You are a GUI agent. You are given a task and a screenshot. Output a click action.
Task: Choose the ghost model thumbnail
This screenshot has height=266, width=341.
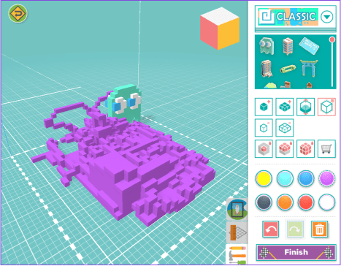click(x=267, y=45)
